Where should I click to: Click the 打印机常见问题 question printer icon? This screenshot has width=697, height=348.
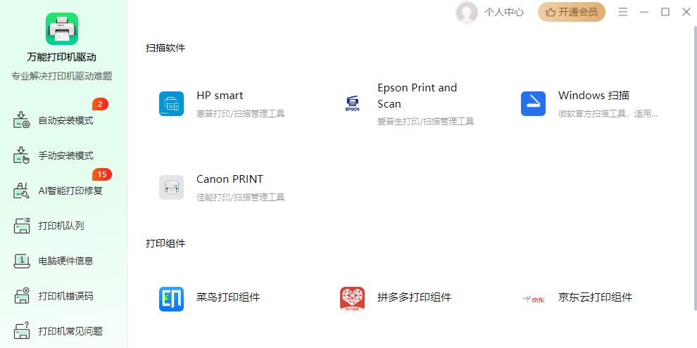[22, 330]
